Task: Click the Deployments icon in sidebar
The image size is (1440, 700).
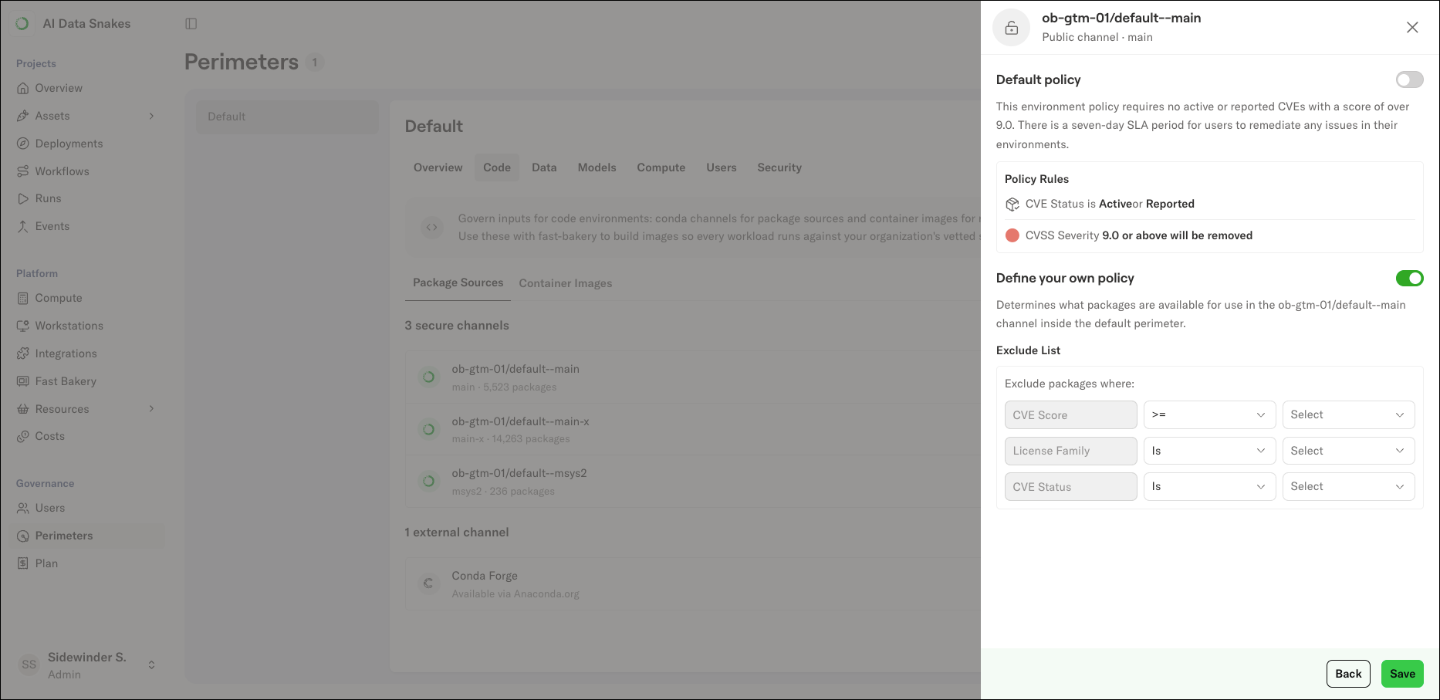Action: point(23,144)
